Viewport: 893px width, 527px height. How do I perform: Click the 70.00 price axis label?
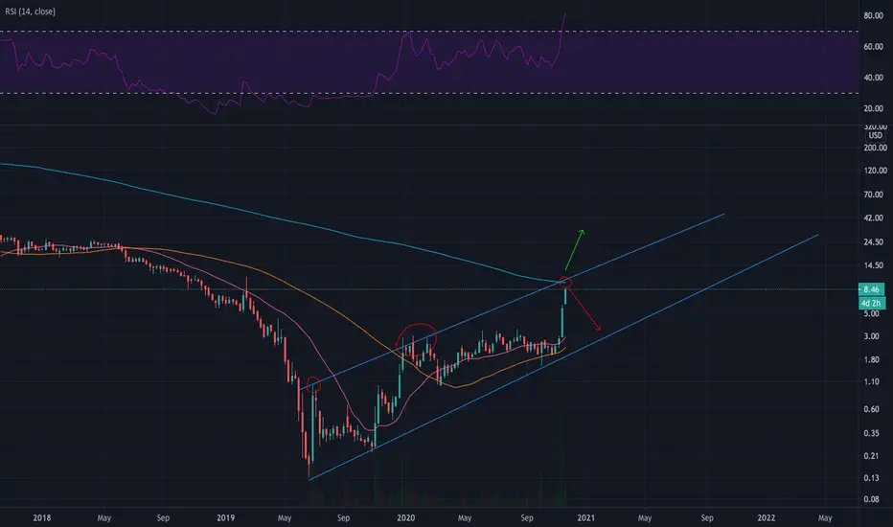[x=873, y=195]
